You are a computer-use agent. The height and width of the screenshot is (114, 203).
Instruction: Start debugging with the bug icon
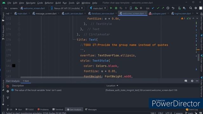116,8
